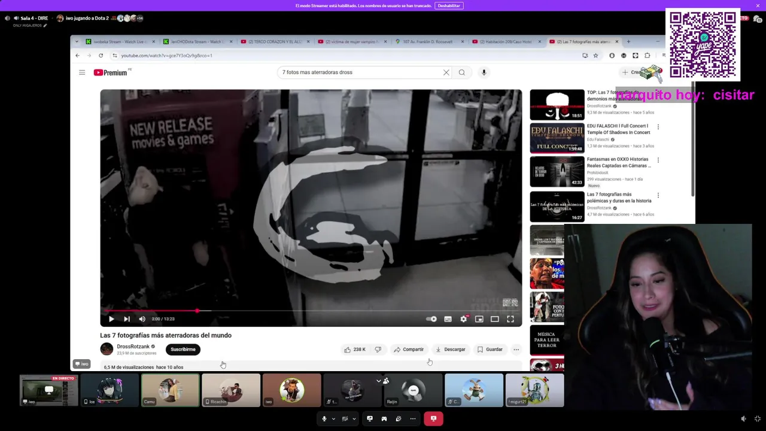Viewport: 766px width, 431px height.
Task: Mute the YouTube player volume
Action: [x=142, y=319]
